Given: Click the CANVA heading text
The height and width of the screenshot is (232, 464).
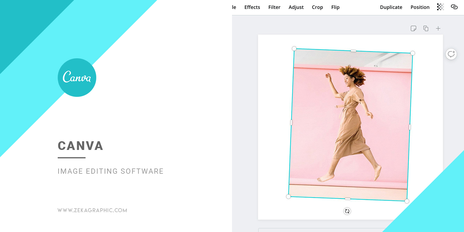Looking at the screenshot, I should pyautogui.click(x=80, y=146).
